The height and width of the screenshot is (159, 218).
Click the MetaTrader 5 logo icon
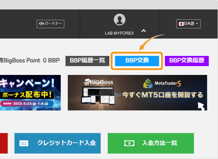tap(148, 83)
